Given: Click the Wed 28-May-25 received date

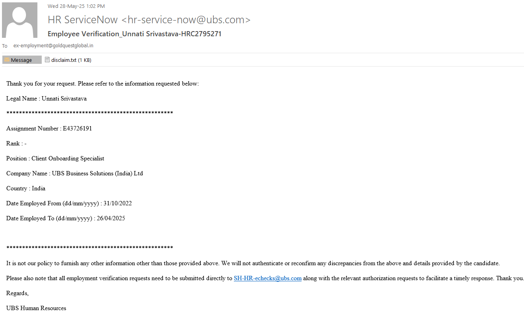Looking at the screenshot, I should click(76, 6).
